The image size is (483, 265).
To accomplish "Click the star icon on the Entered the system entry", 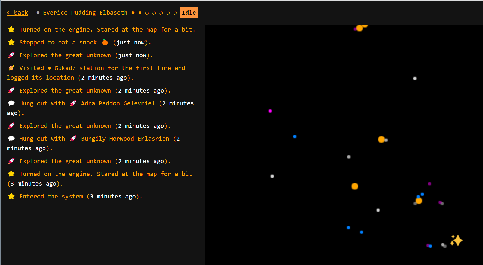I will tap(11, 196).
